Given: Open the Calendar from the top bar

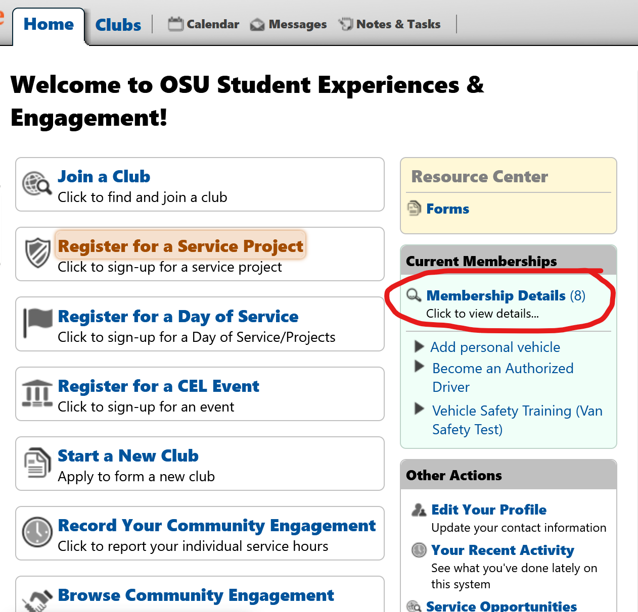Looking at the screenshot, I should 204,24.
